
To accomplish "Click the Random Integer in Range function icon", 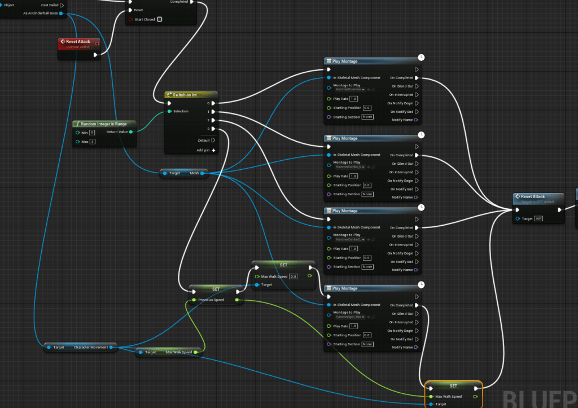I will 77,124.
